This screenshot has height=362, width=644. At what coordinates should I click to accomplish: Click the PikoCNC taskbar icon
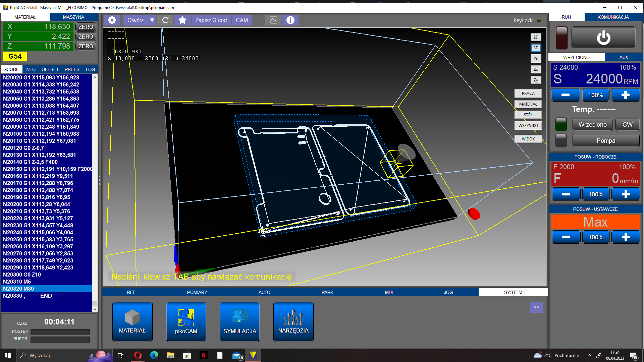pos(253,355)
